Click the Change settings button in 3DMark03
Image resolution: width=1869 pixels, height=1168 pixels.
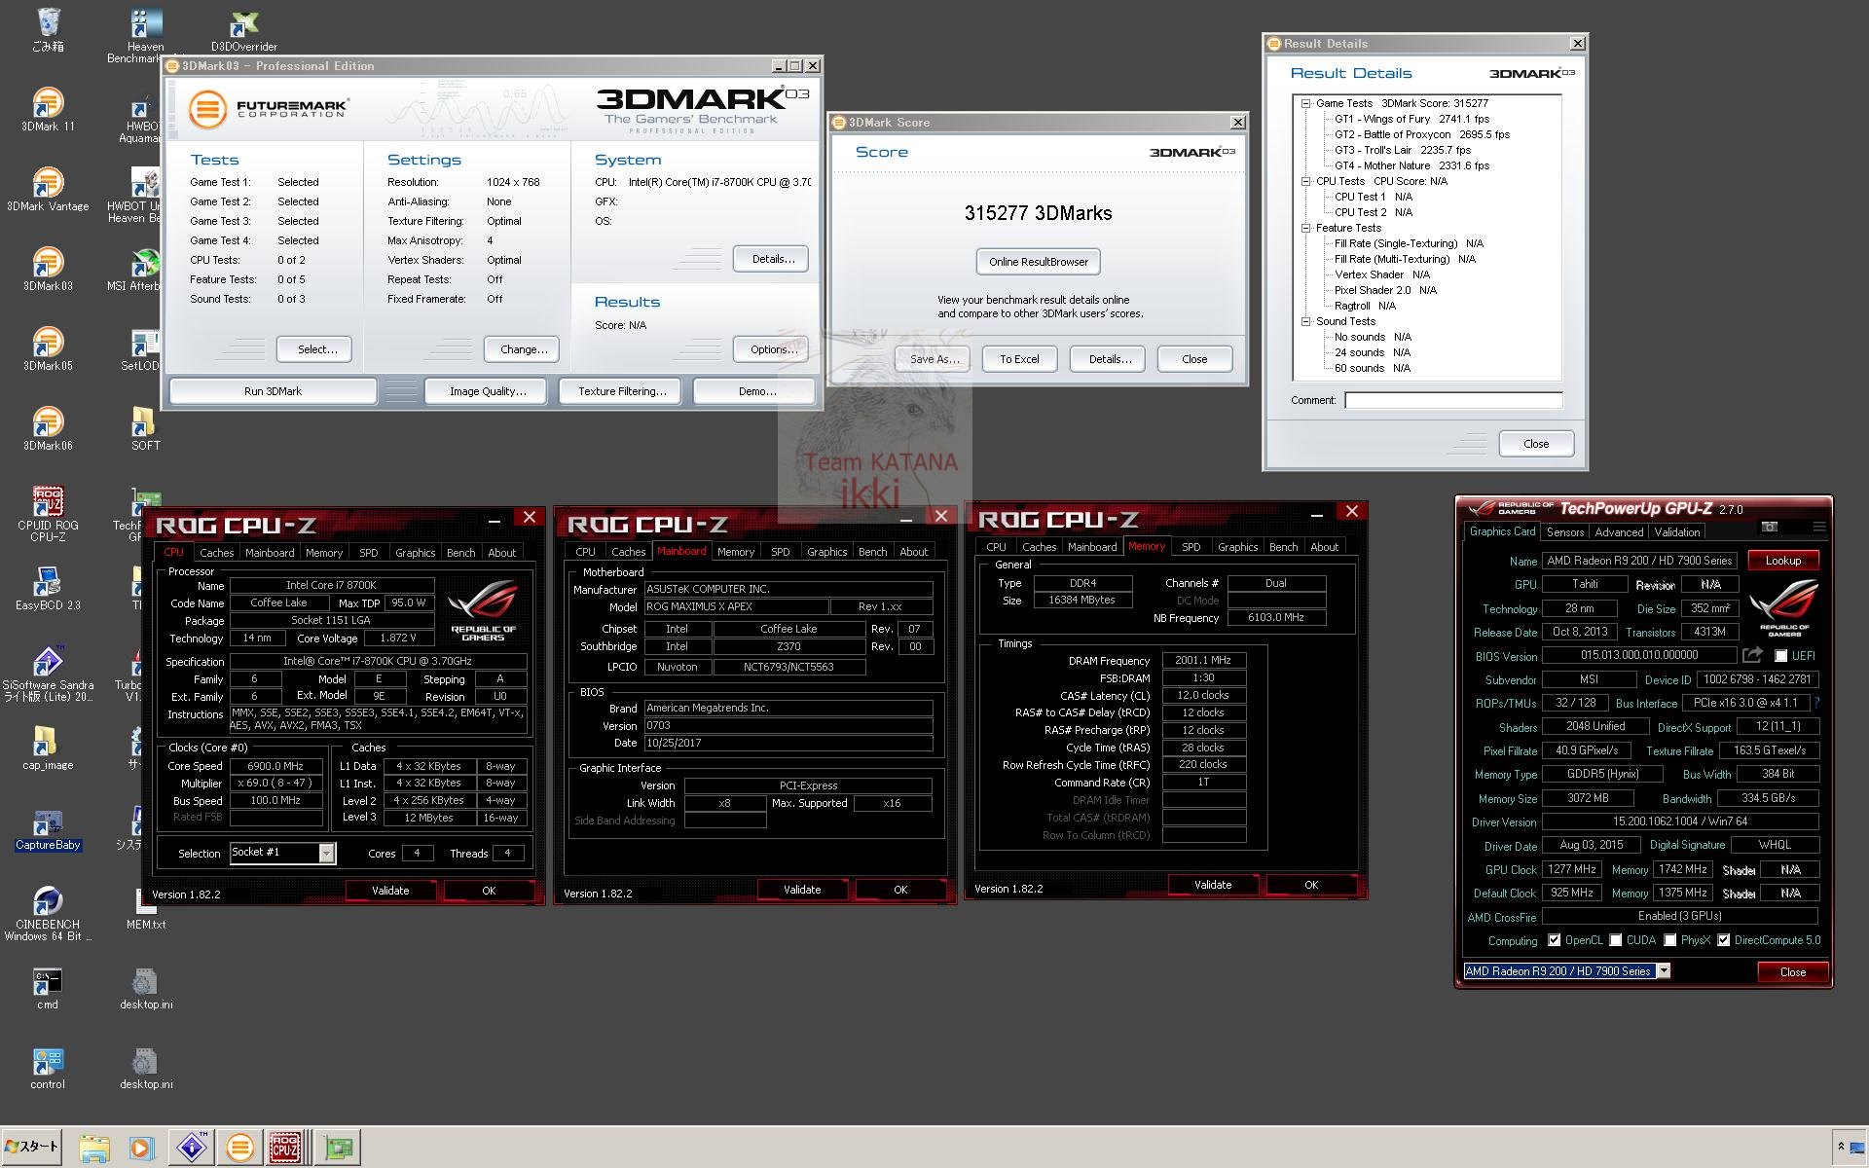[x=524, y=349]
